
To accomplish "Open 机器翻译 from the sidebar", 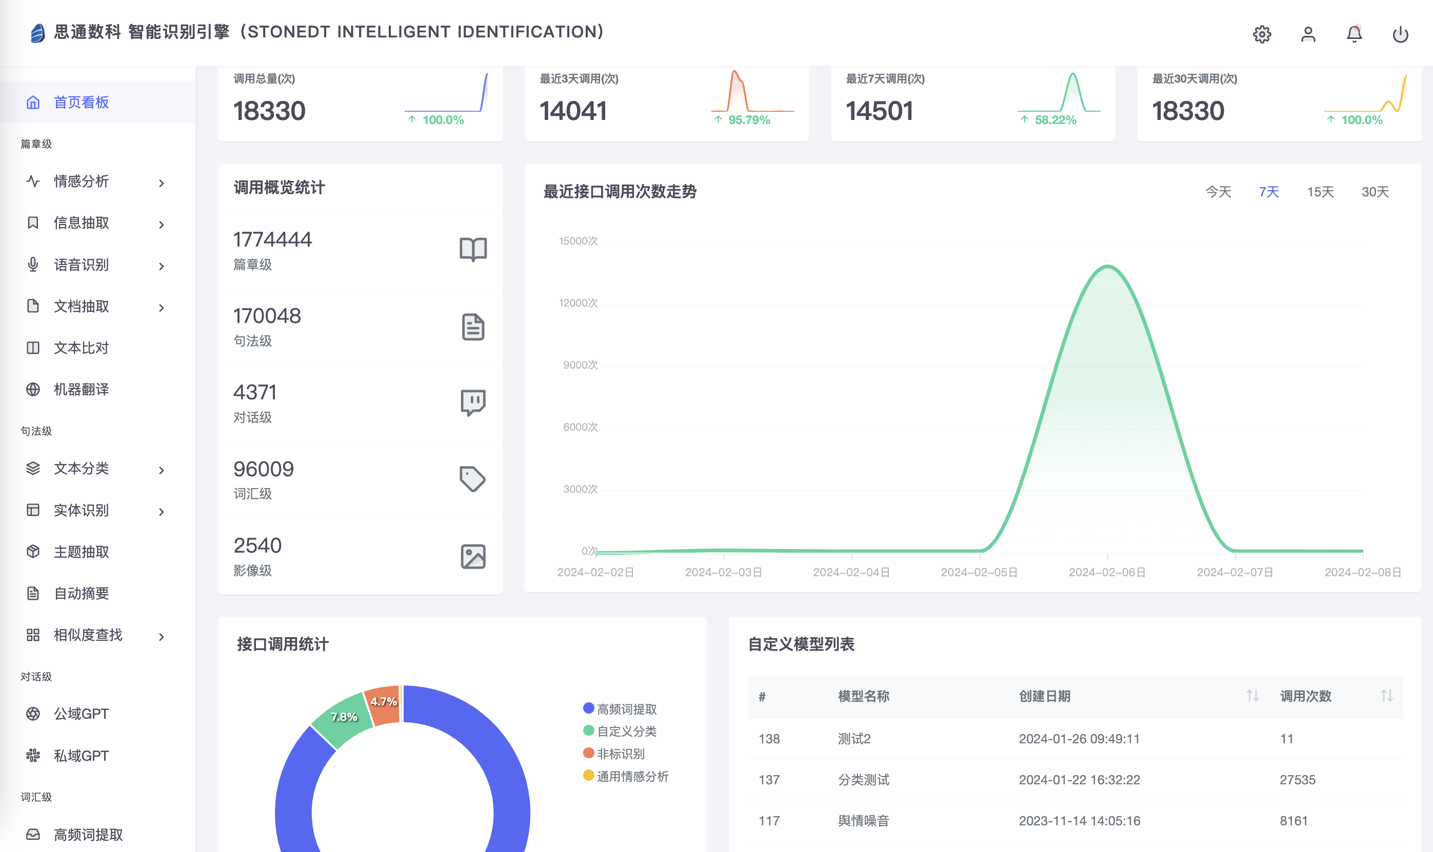I will [81, 389].
